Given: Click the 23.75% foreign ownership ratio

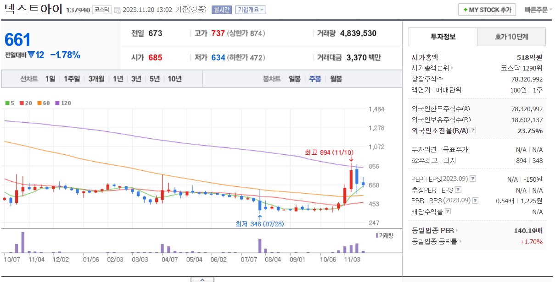Looking at the screenshot, I should point(529,130).
